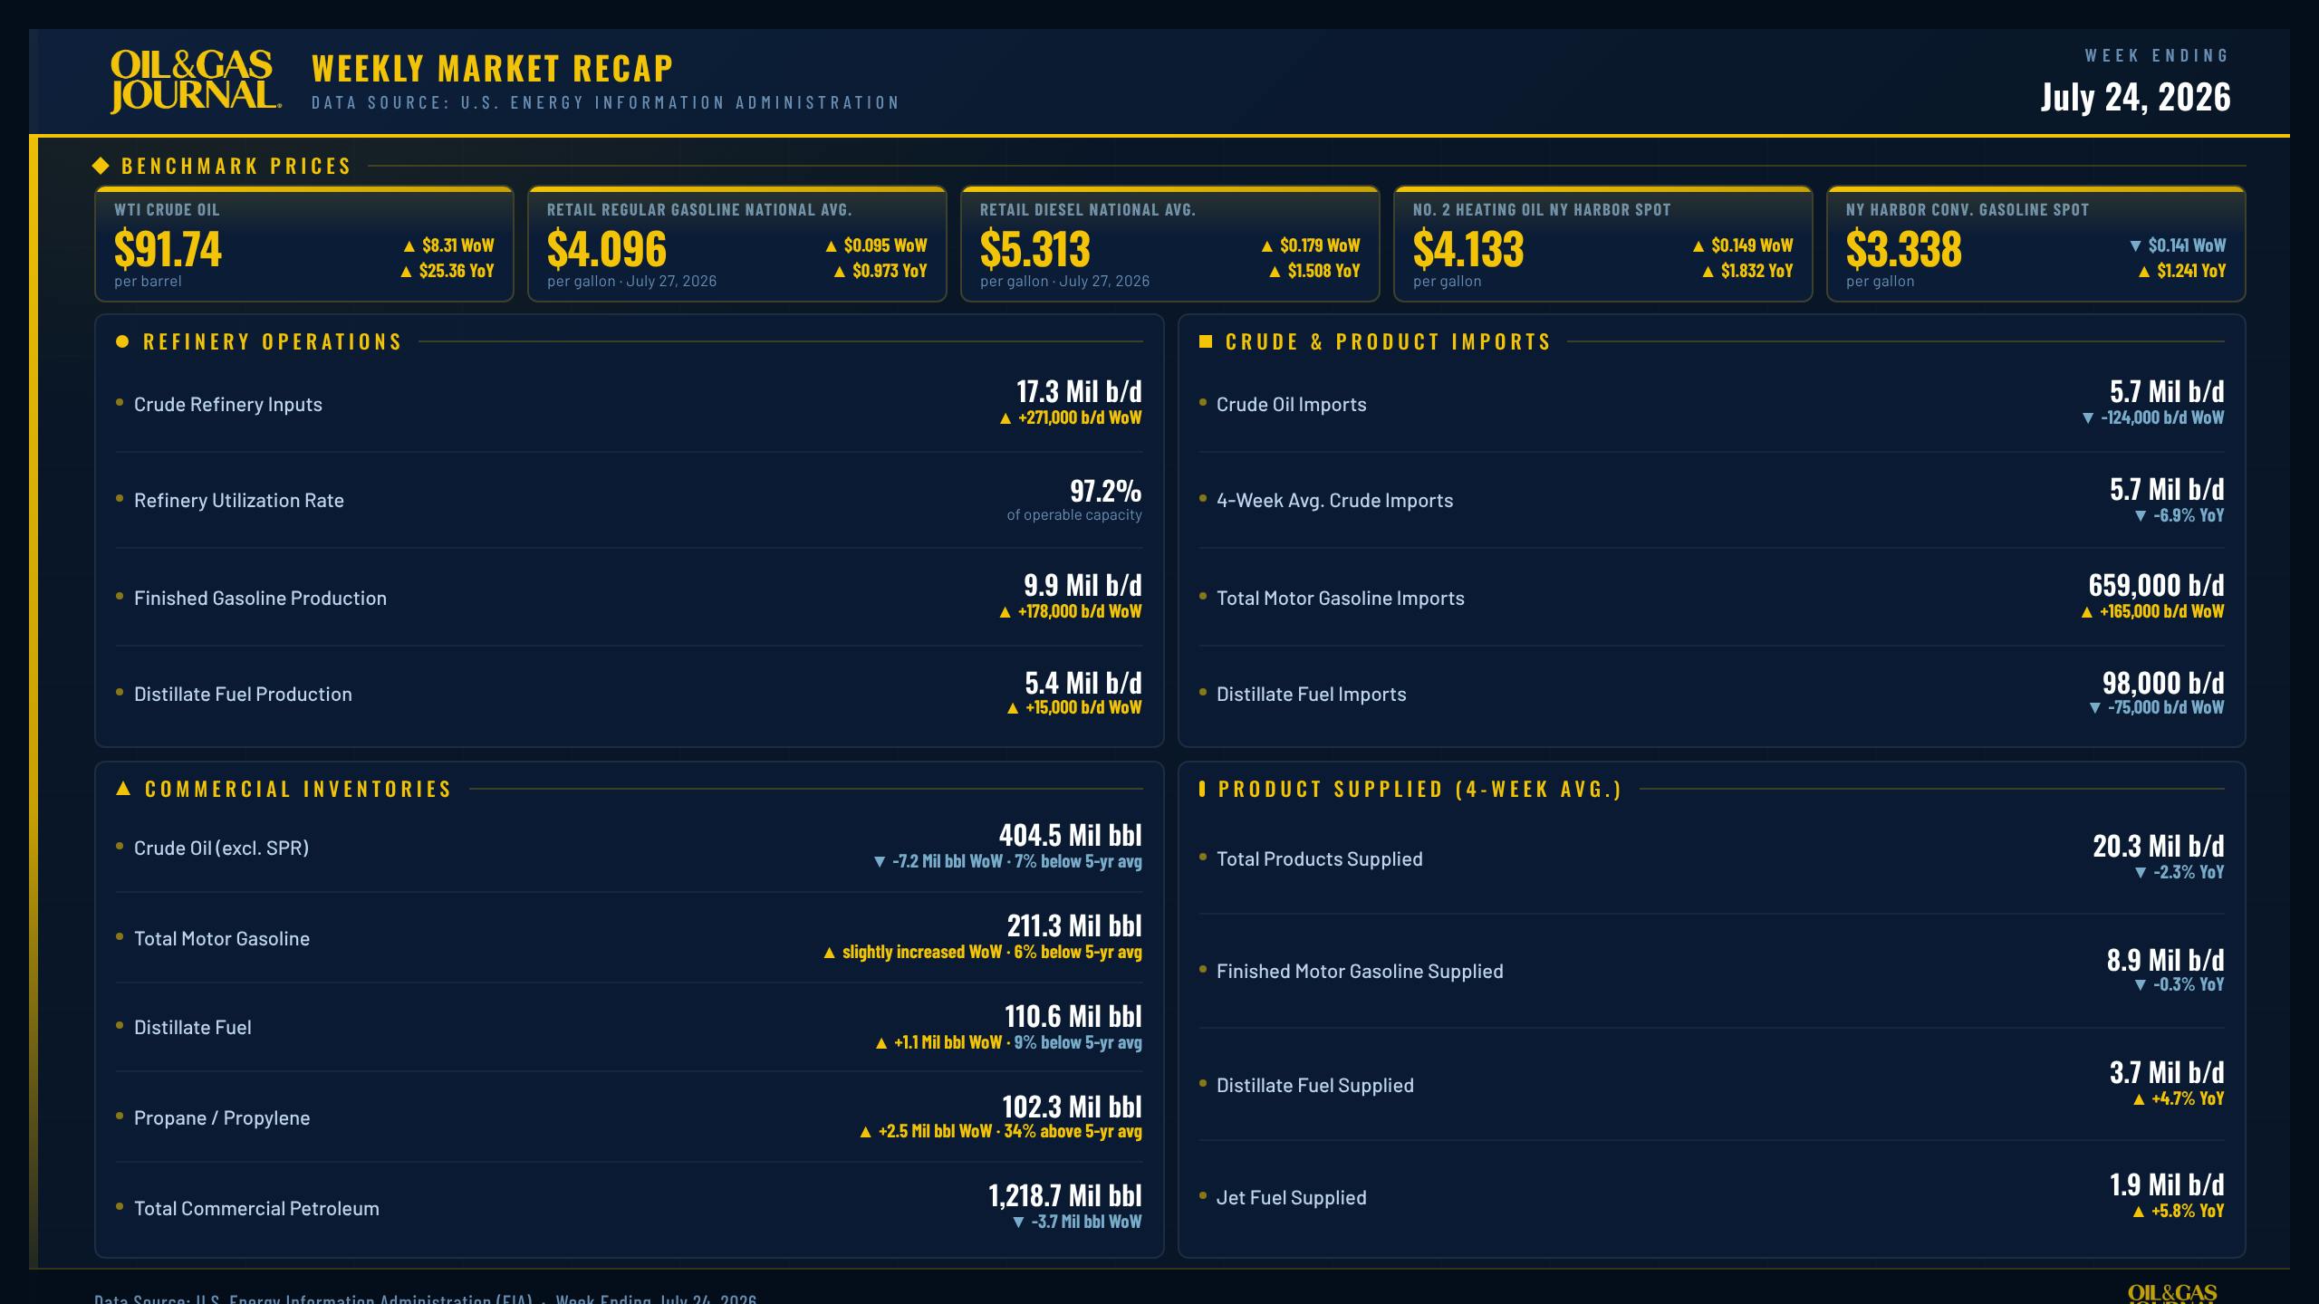Click the Oil & Gas Journal header logo

click(196, 81)
